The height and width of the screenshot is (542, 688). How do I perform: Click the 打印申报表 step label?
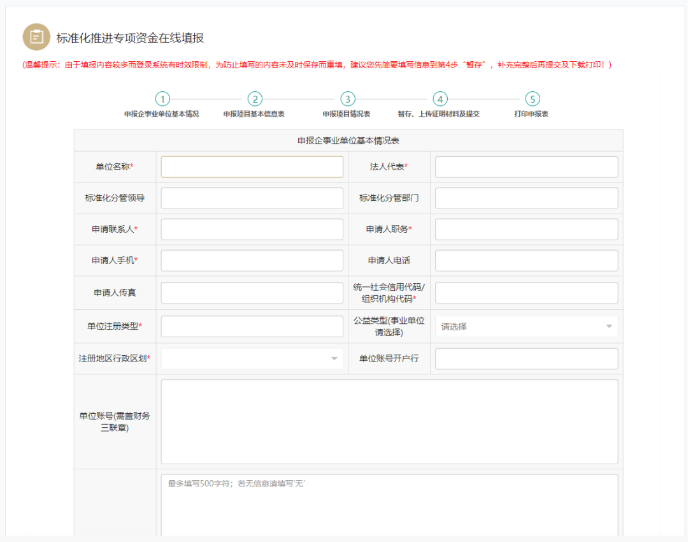[x=533, y=115]
